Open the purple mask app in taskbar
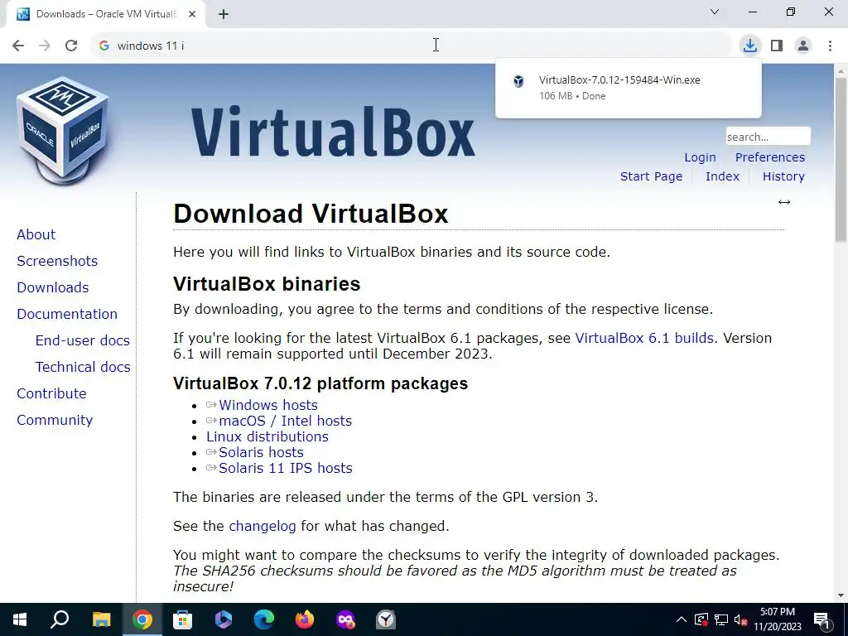This screenshot has height=636, width=848. (x=345, y=619)
